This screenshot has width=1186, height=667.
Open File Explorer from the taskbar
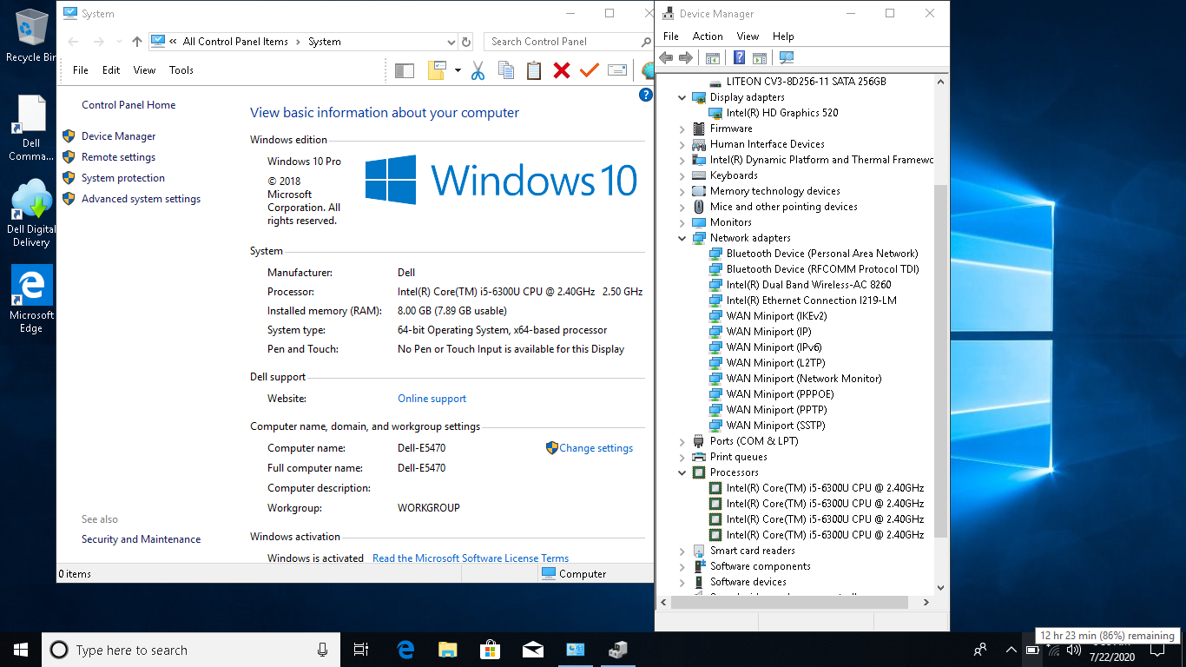[x=447, y=650]
